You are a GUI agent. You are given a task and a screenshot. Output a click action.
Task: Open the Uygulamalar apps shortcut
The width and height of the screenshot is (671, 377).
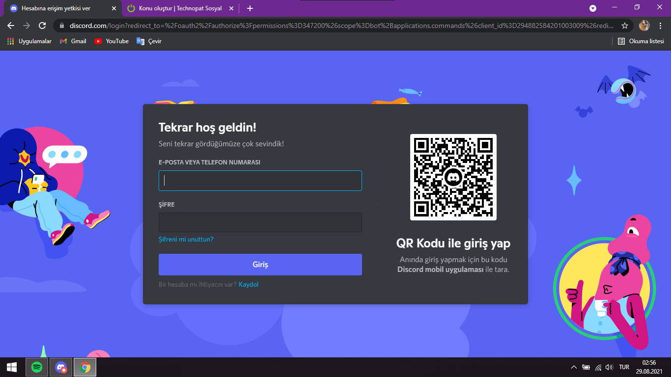point(29,41)
